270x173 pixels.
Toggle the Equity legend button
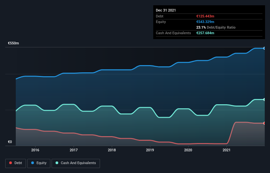point(39,163)
